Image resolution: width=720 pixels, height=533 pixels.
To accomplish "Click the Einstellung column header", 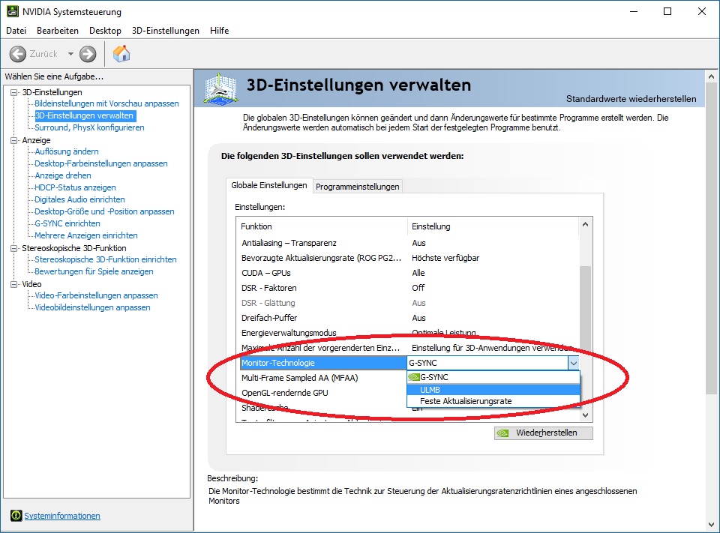I will point(493,226).
